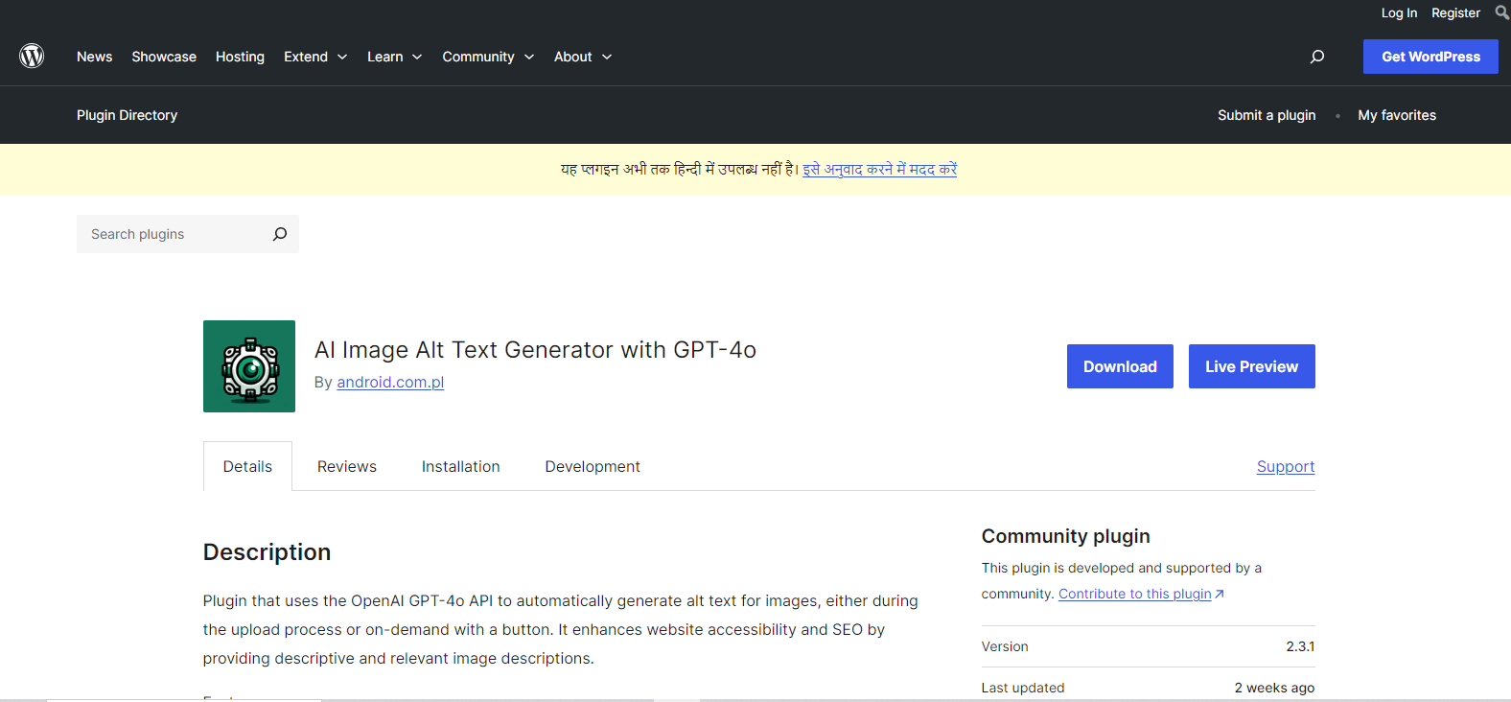The height and width of the screenshot is (702, 1511).
Task: Click the Description heading
Action: [x=267, y=552]
